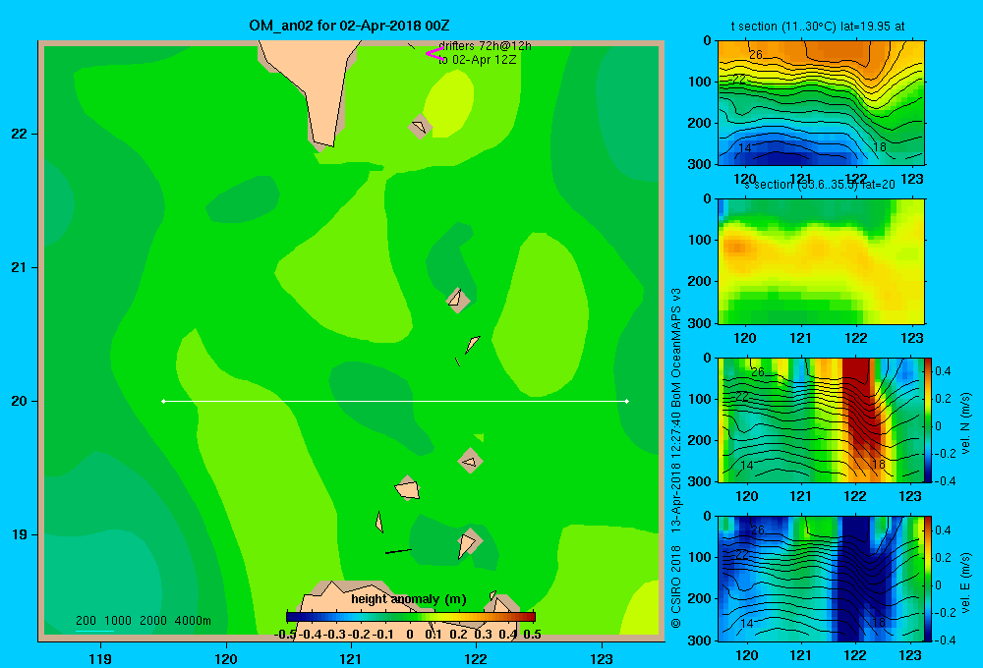Click the 'vel. E (m/s)' axis label

[x=966, y=582]
